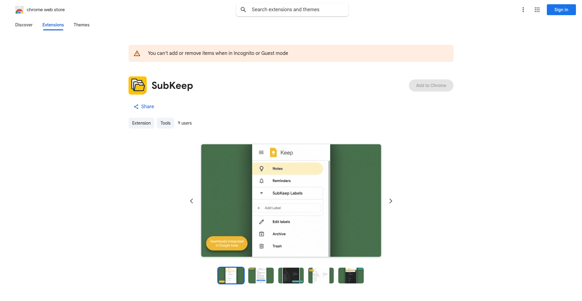This screenshot has height=301, width=582.
Task: Switch to the Themes tab
Action: [x=82, y=25]
